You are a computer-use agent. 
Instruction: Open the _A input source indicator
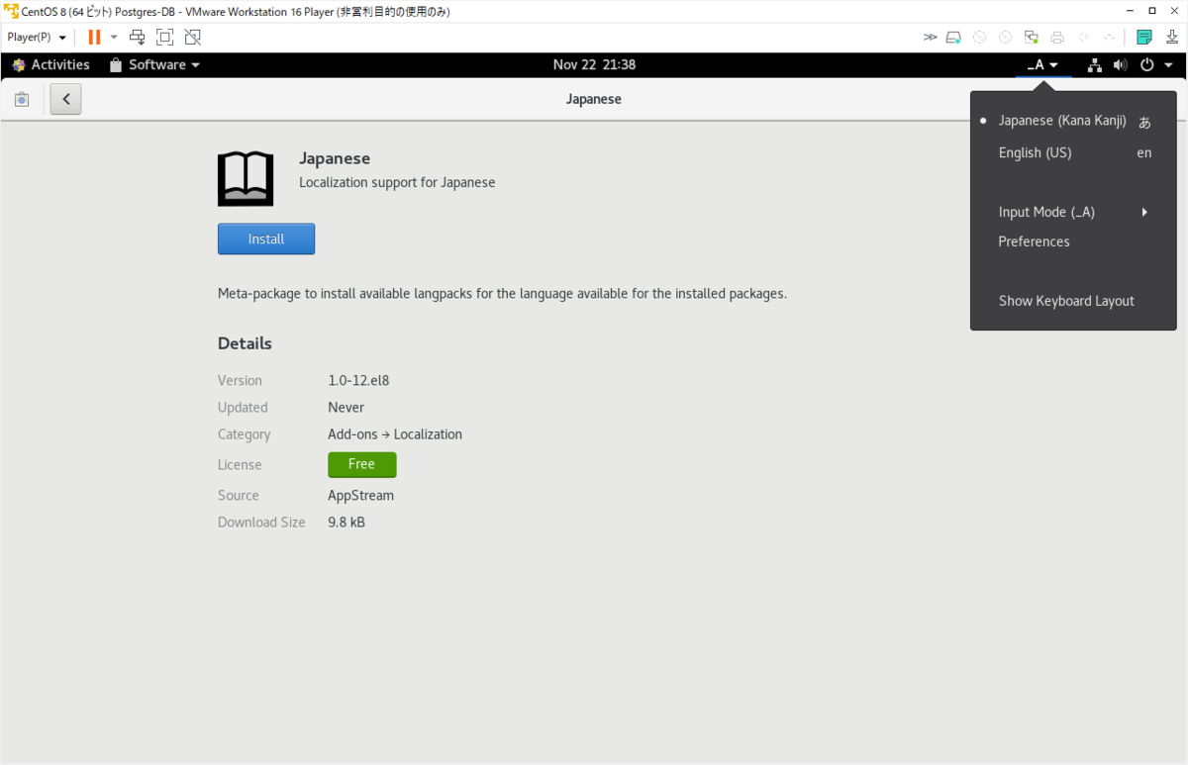(x=1042, y=64)
